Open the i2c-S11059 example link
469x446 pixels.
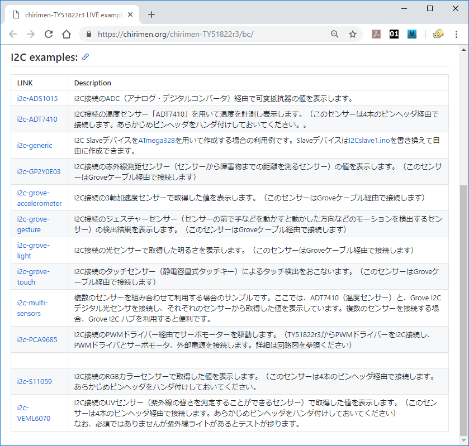point(35,382)
